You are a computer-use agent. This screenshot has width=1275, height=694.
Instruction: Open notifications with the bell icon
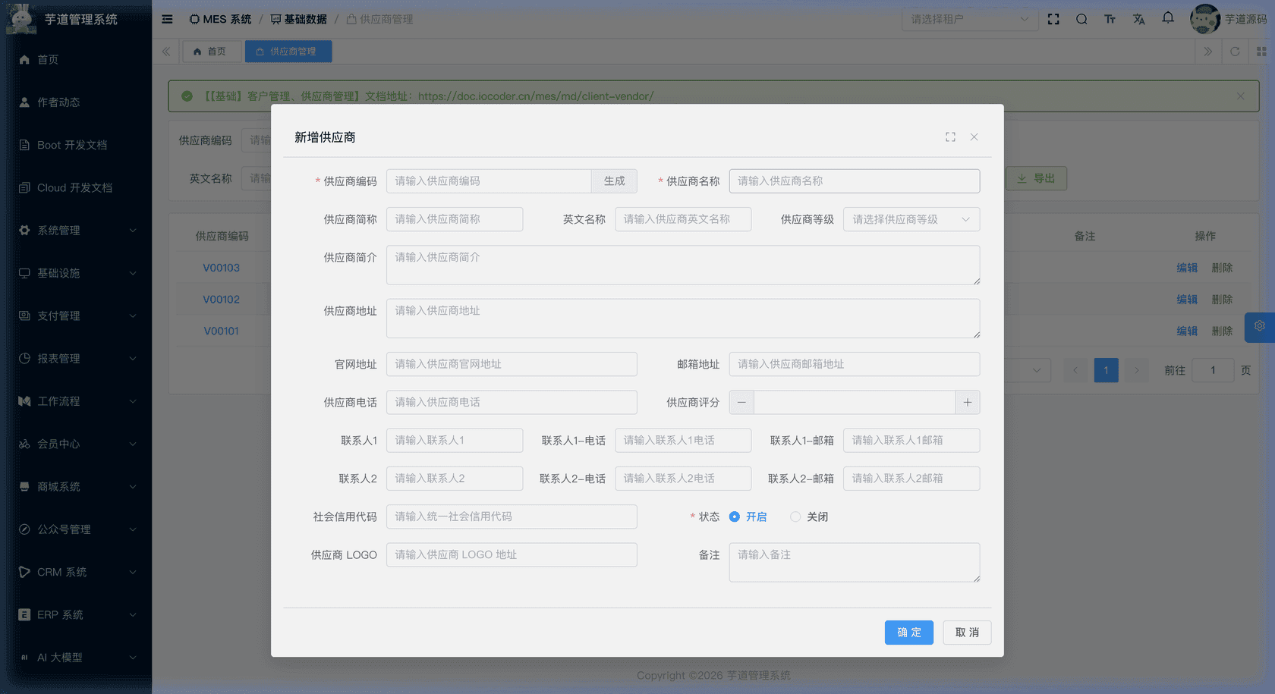pyautogui.click(x=1167, y=19)
